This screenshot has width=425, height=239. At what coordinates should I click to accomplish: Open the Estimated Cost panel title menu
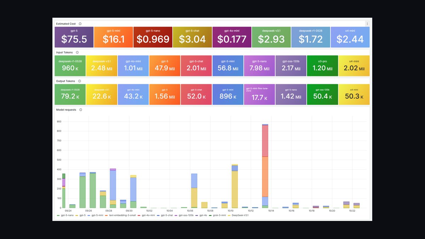(x=66, y=24)
